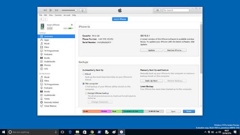Click the vertical scrollbar of summary pane
This screenshot has height=135, width=240.
[201, 49]
